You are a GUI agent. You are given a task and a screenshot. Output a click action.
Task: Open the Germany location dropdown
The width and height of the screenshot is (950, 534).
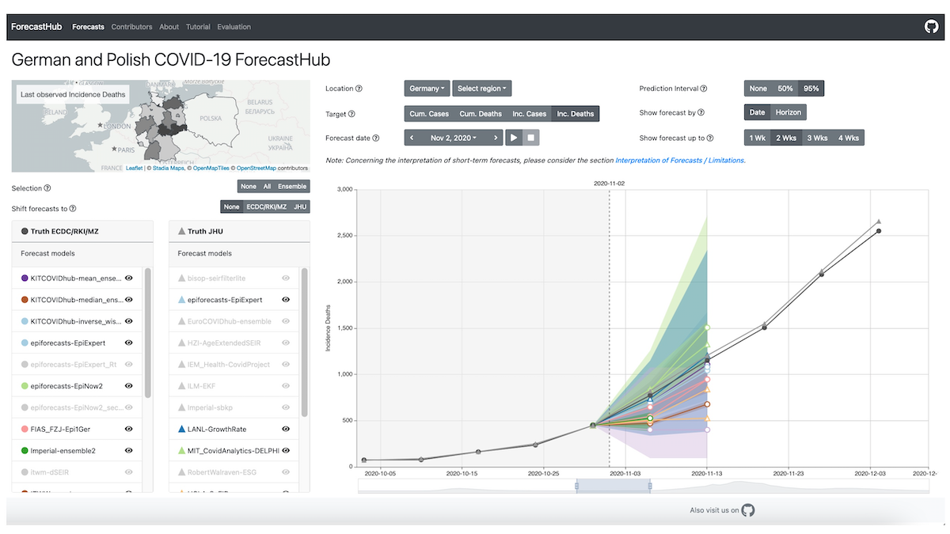(427, 89)
